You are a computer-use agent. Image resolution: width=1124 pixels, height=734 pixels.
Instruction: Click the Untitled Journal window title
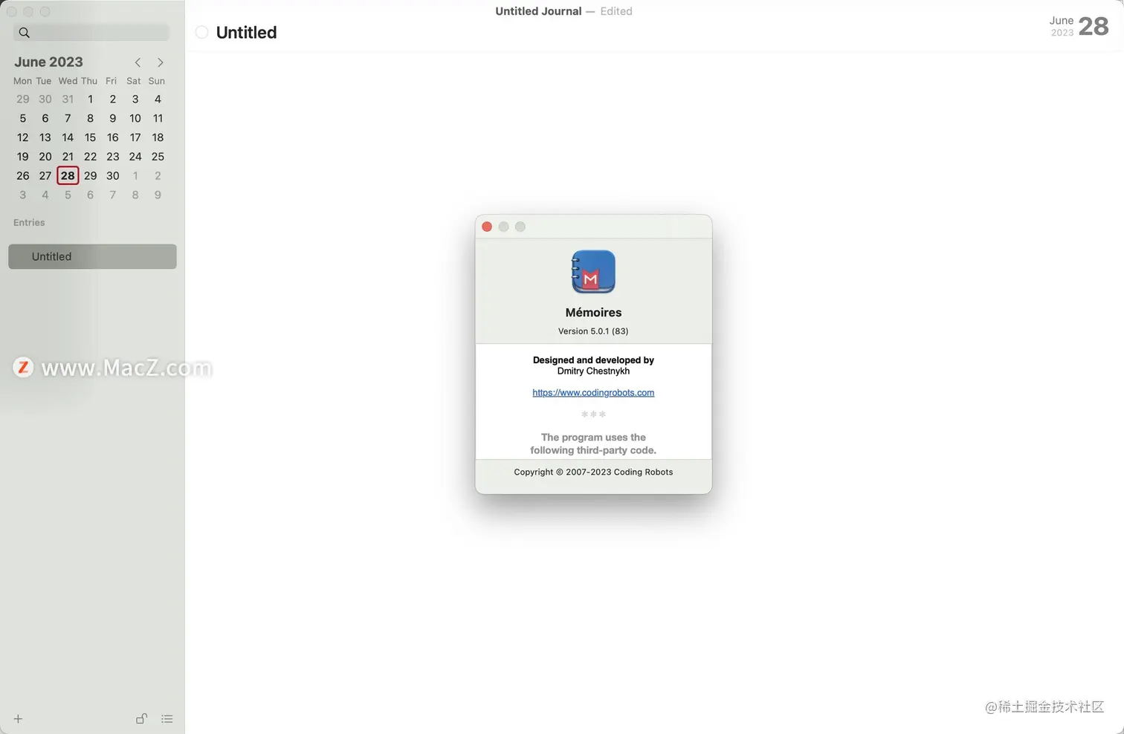(538, 11)
